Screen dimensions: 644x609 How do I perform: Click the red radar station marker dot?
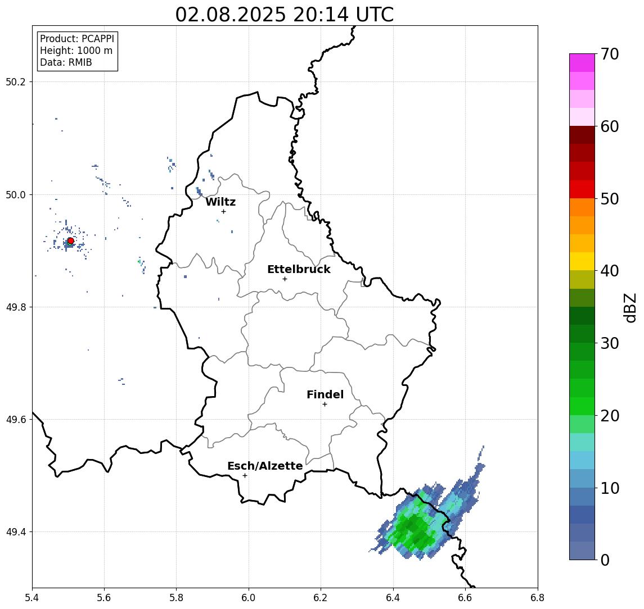(71, 241)
